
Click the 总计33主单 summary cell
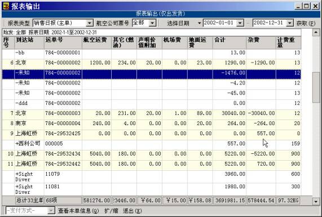click(29, 200)
